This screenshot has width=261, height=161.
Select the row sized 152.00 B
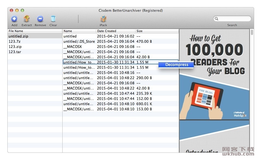pyautogui.click(x=121, y=99)
